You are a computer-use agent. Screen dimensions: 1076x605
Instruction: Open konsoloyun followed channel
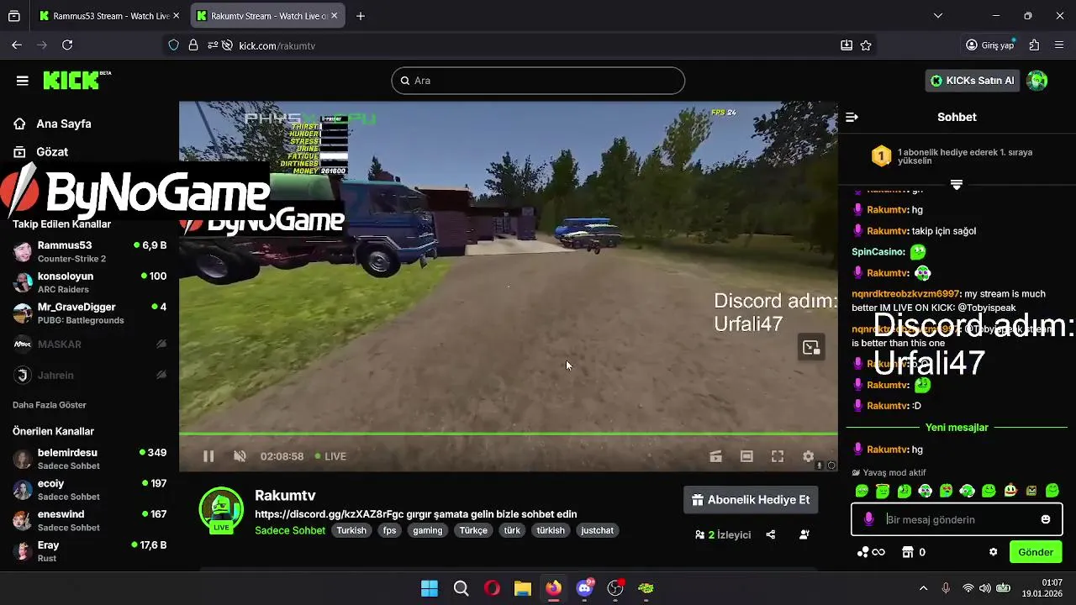[x=89, y=282]
